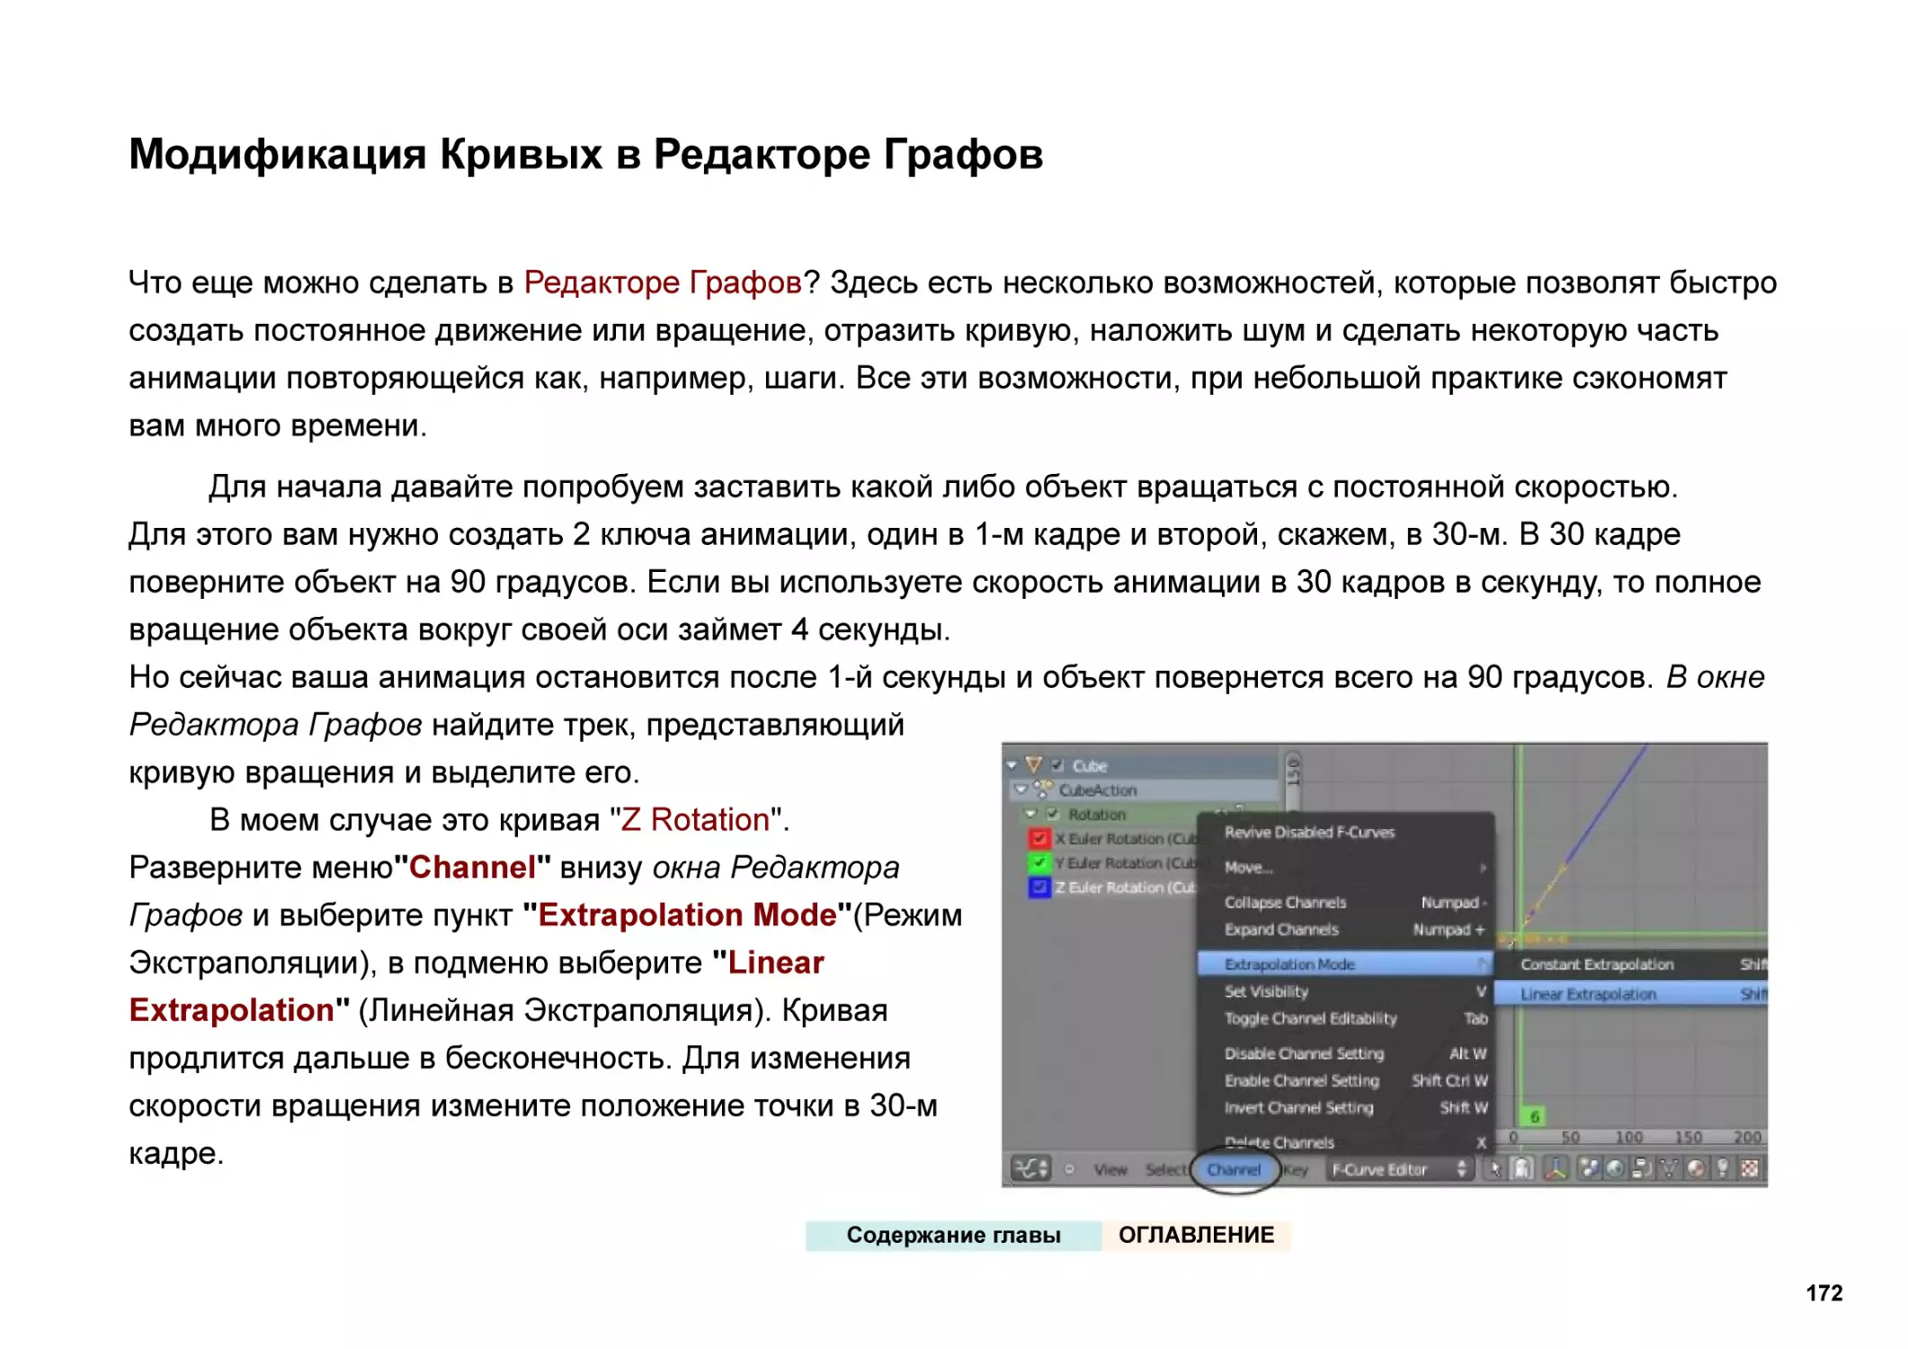Click red text "Редакторе Графов"

point(663,282)
